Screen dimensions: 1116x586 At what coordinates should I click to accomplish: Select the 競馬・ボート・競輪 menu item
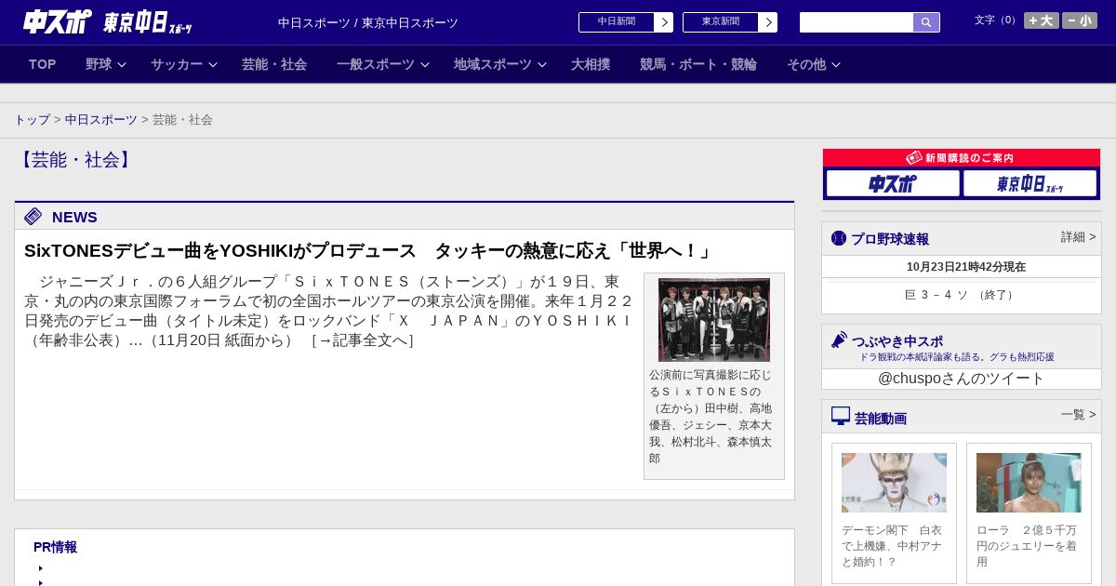(x=698, y=64)
